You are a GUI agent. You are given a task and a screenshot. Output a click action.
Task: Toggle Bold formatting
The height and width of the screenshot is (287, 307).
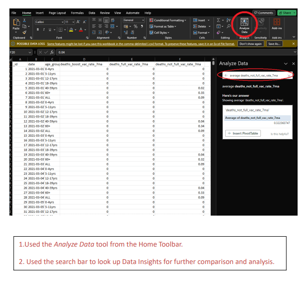tap(38, 29)
